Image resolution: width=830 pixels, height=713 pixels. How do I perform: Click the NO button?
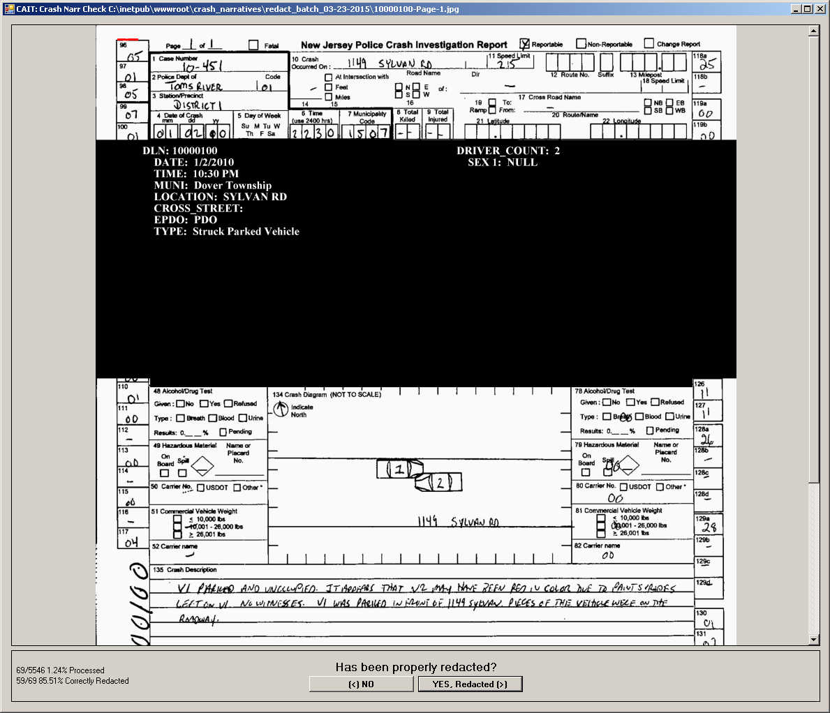tap(361, 684)
